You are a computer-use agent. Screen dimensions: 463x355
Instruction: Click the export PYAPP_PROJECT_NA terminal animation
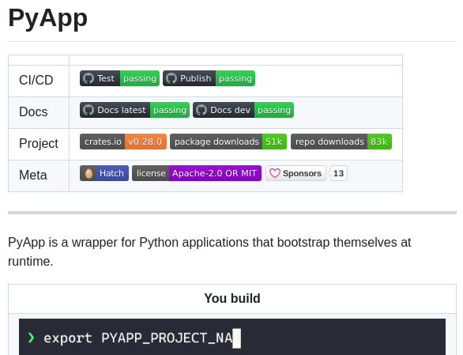click(x=232, y=337)
